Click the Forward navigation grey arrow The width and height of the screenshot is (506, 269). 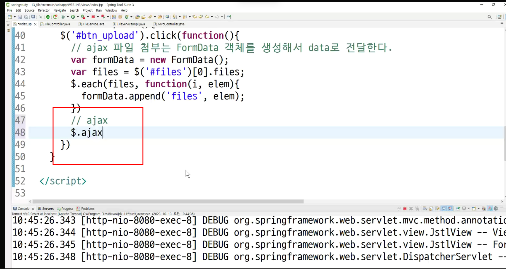(x=217, y=17)
